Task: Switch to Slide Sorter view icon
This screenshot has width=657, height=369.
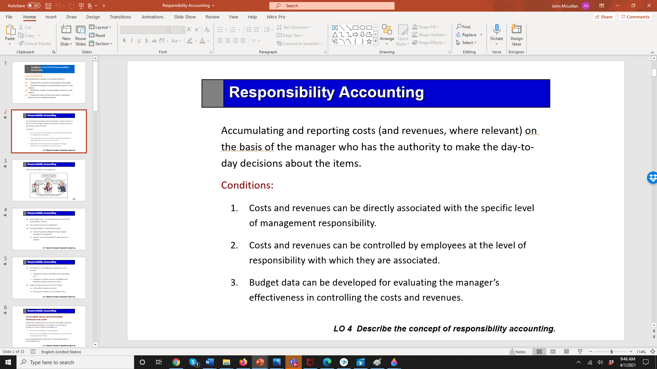Action: pos(553,352)
